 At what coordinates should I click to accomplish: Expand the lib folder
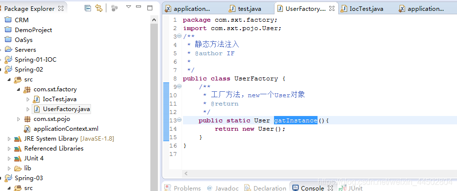pos(9,168)
